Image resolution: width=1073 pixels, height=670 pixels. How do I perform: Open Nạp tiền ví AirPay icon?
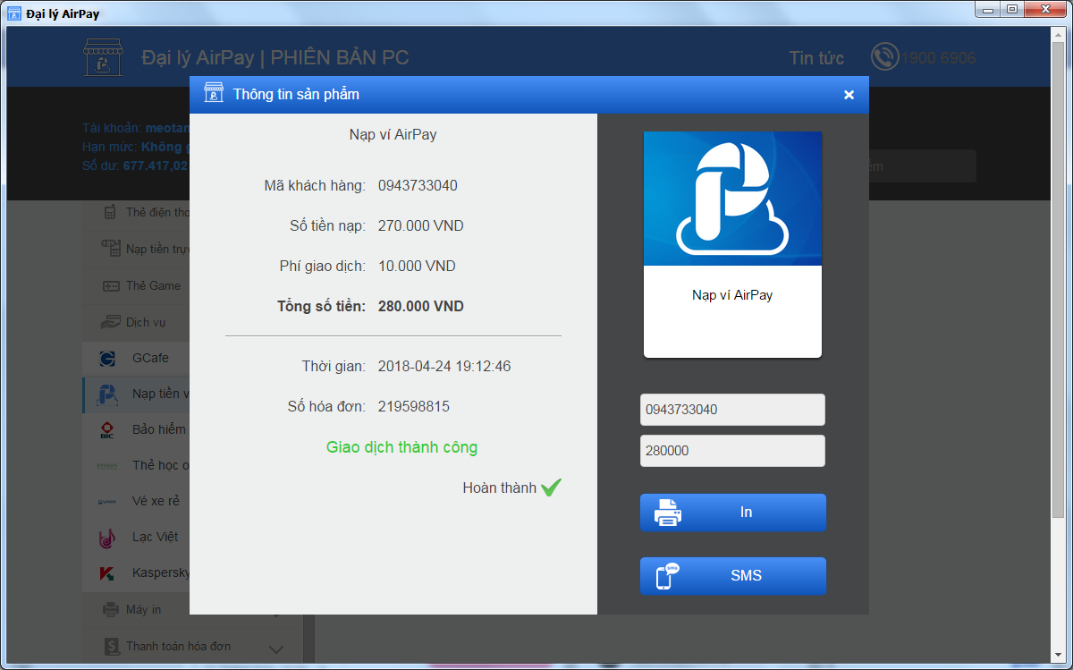[x=108, y=394]
